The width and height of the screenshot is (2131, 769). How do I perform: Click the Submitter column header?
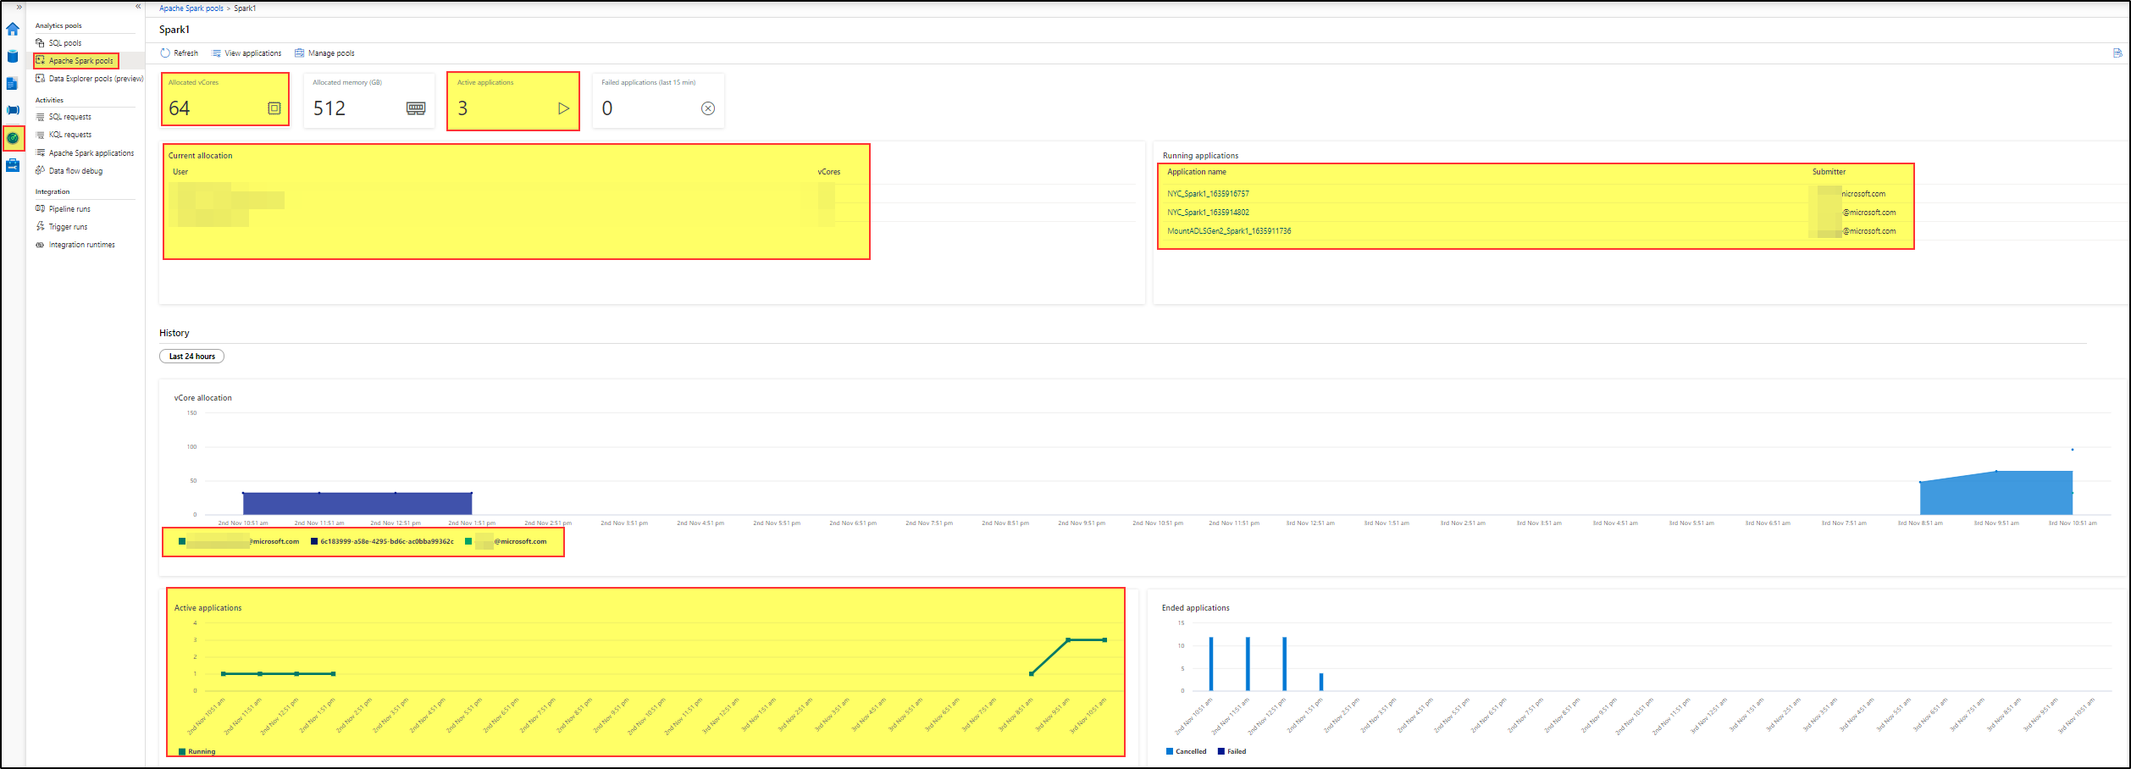pyautogui.click(x=1829, y=172)
